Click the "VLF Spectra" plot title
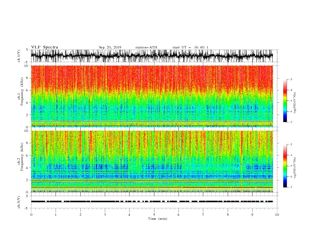 pyautogui.click(x=45, y=47)
